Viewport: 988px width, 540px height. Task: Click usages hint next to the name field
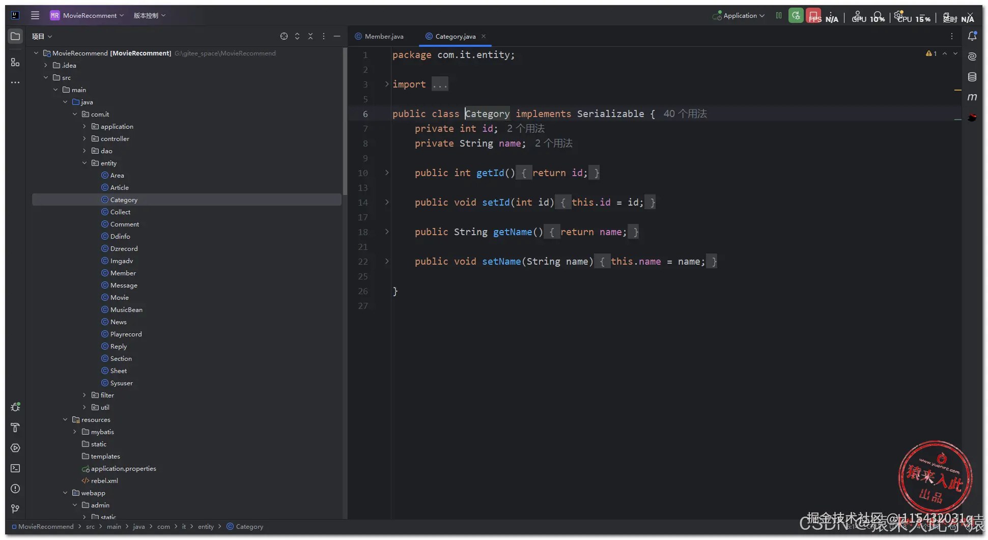[554, 143]
